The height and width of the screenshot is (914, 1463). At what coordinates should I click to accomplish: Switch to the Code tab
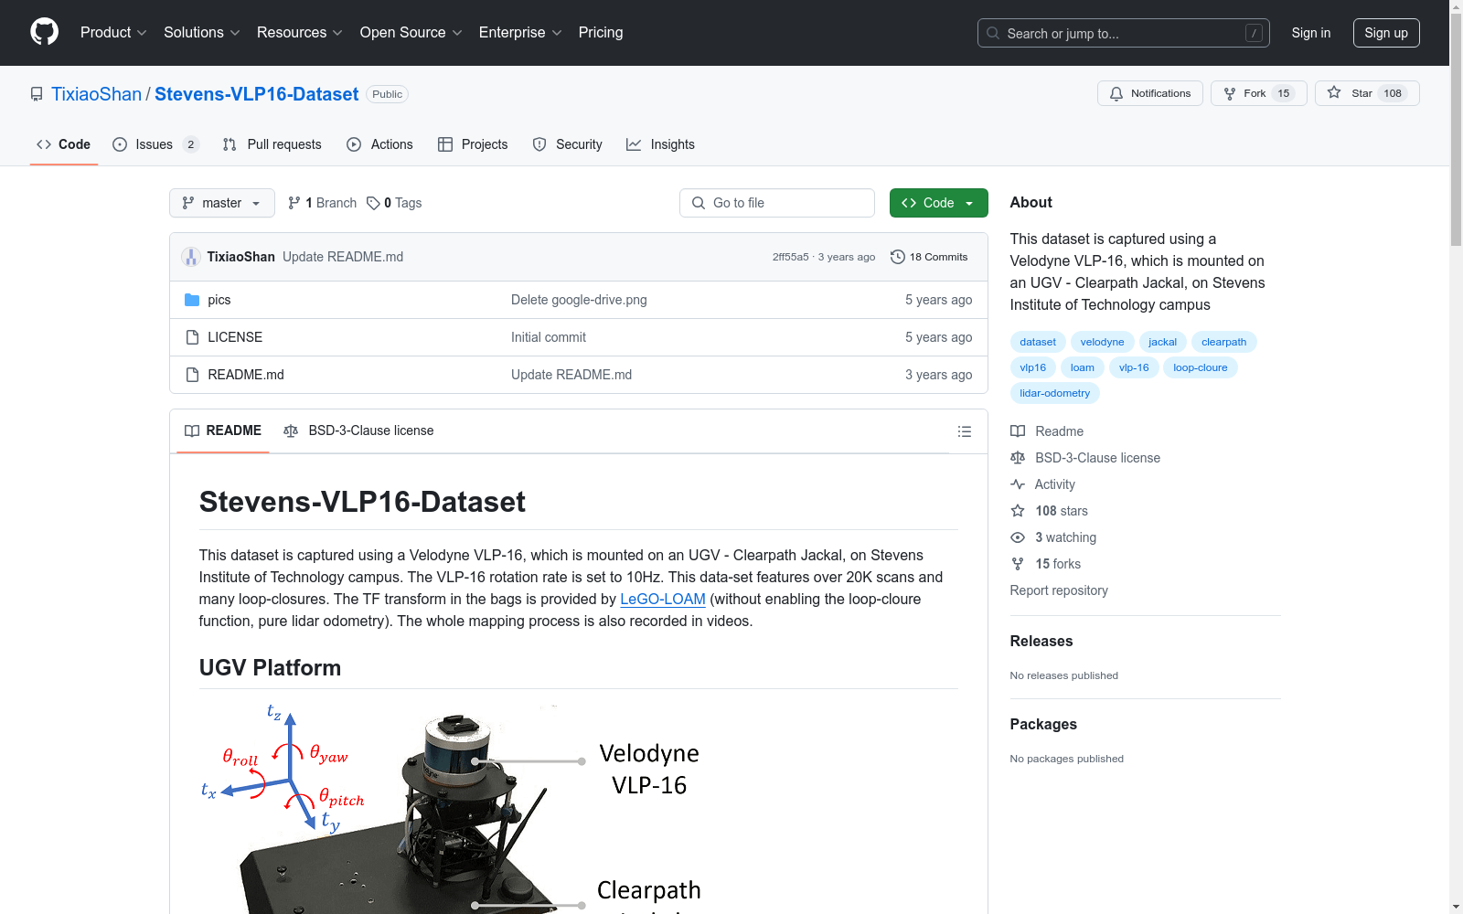[63, 144]
